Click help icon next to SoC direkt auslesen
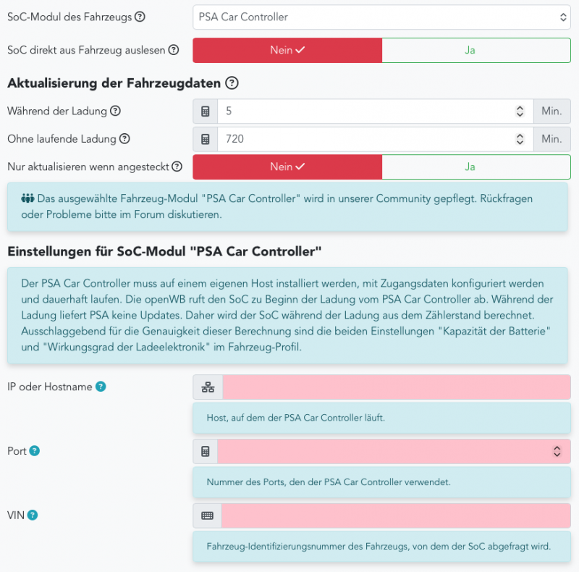This screenshot has width=579, height=572. [174, 51]
